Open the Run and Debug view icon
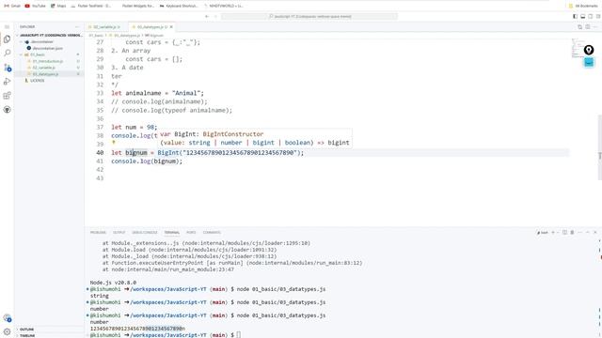The image size is (602, 338). point(7,82)
